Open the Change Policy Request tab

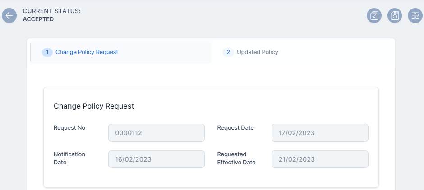(x=87, y=52)
